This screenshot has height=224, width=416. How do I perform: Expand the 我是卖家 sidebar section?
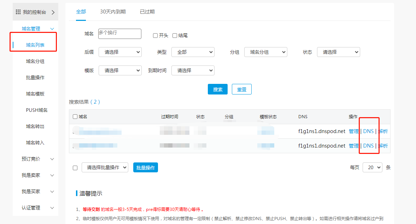point(52,176)
